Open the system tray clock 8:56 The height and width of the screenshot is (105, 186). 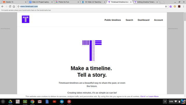(171, 101)
